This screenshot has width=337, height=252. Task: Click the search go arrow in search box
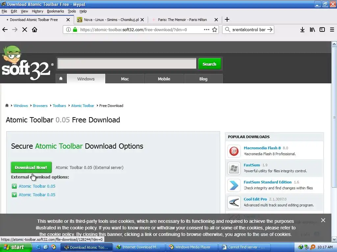click(x=270, y=30)
